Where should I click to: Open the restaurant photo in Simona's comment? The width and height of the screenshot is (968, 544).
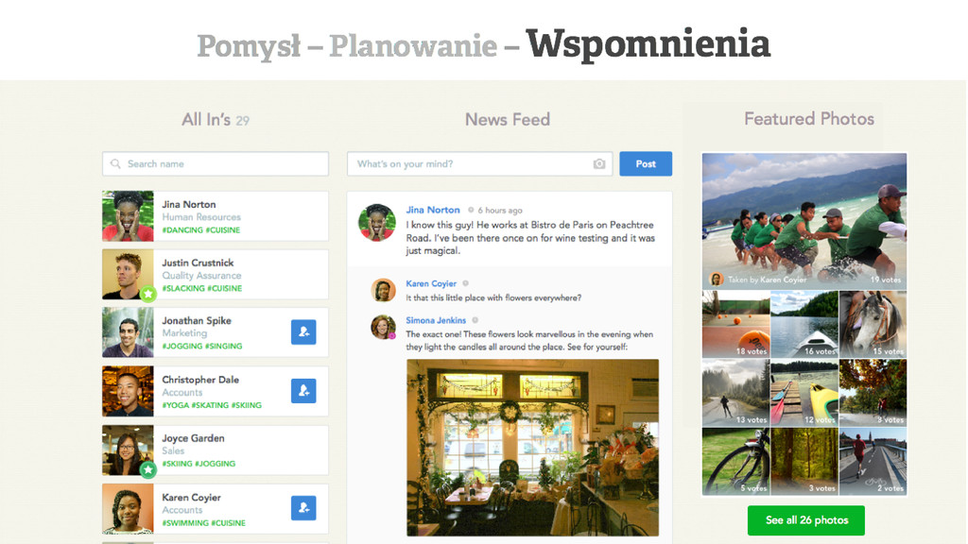click(x=533, y=447)
